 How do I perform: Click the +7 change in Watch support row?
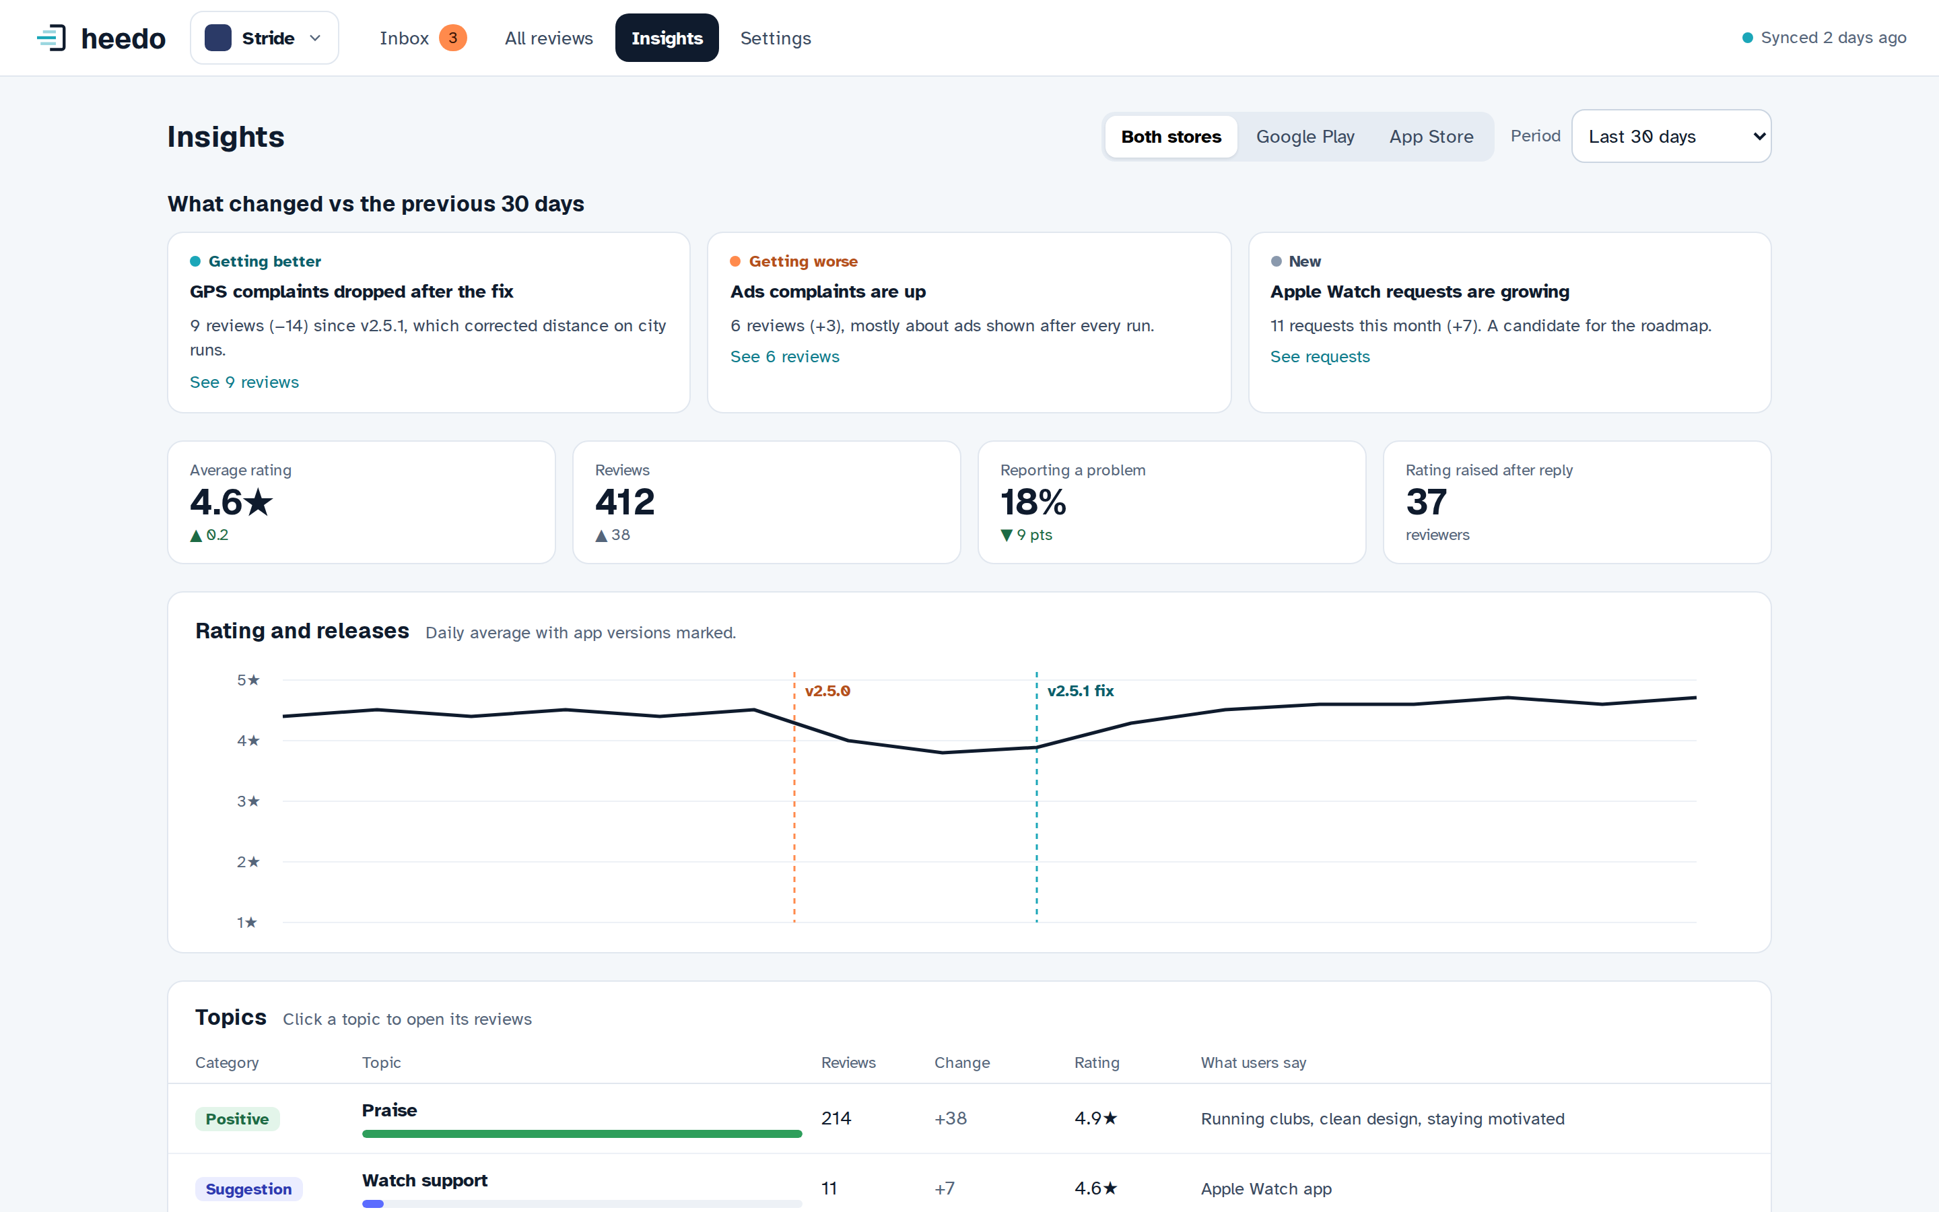945,1188
